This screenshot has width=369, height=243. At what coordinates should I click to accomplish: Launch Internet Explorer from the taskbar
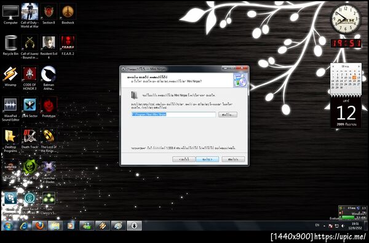(x=24, y=226)
